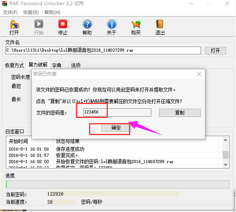Open help via the 帮助 question-mark icon

click(87, 24)
